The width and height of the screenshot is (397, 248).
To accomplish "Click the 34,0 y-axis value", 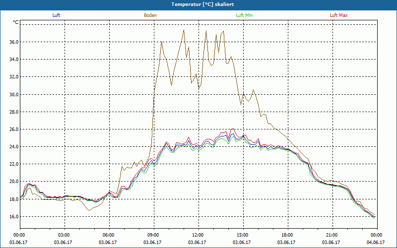I will (x=14, y=60).
